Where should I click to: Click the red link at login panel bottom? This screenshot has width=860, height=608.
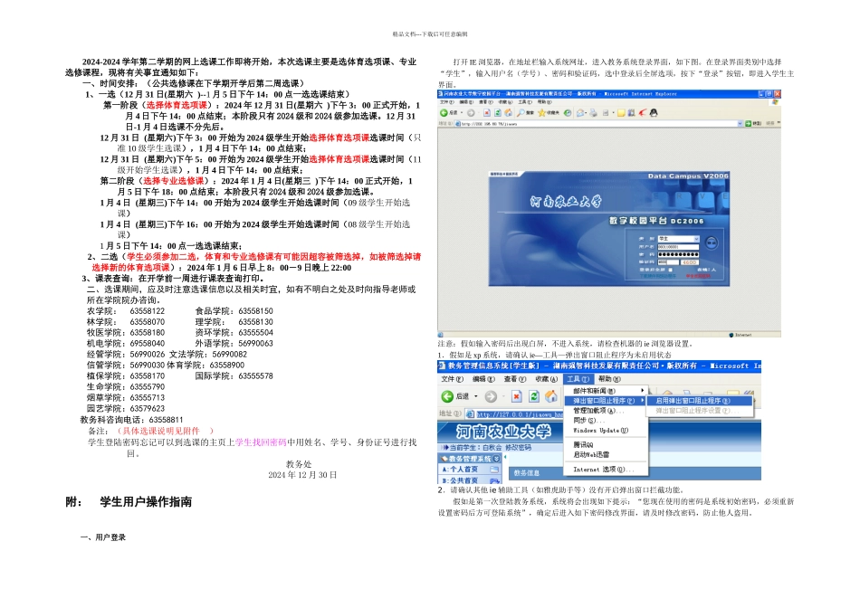pyautogui.click(x=698, y=276)
